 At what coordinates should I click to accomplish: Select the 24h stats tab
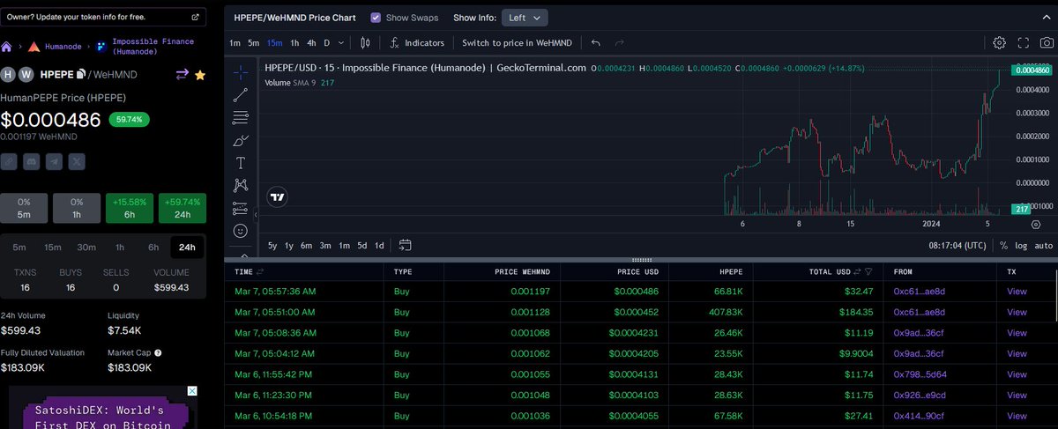[x=187, y=248]
